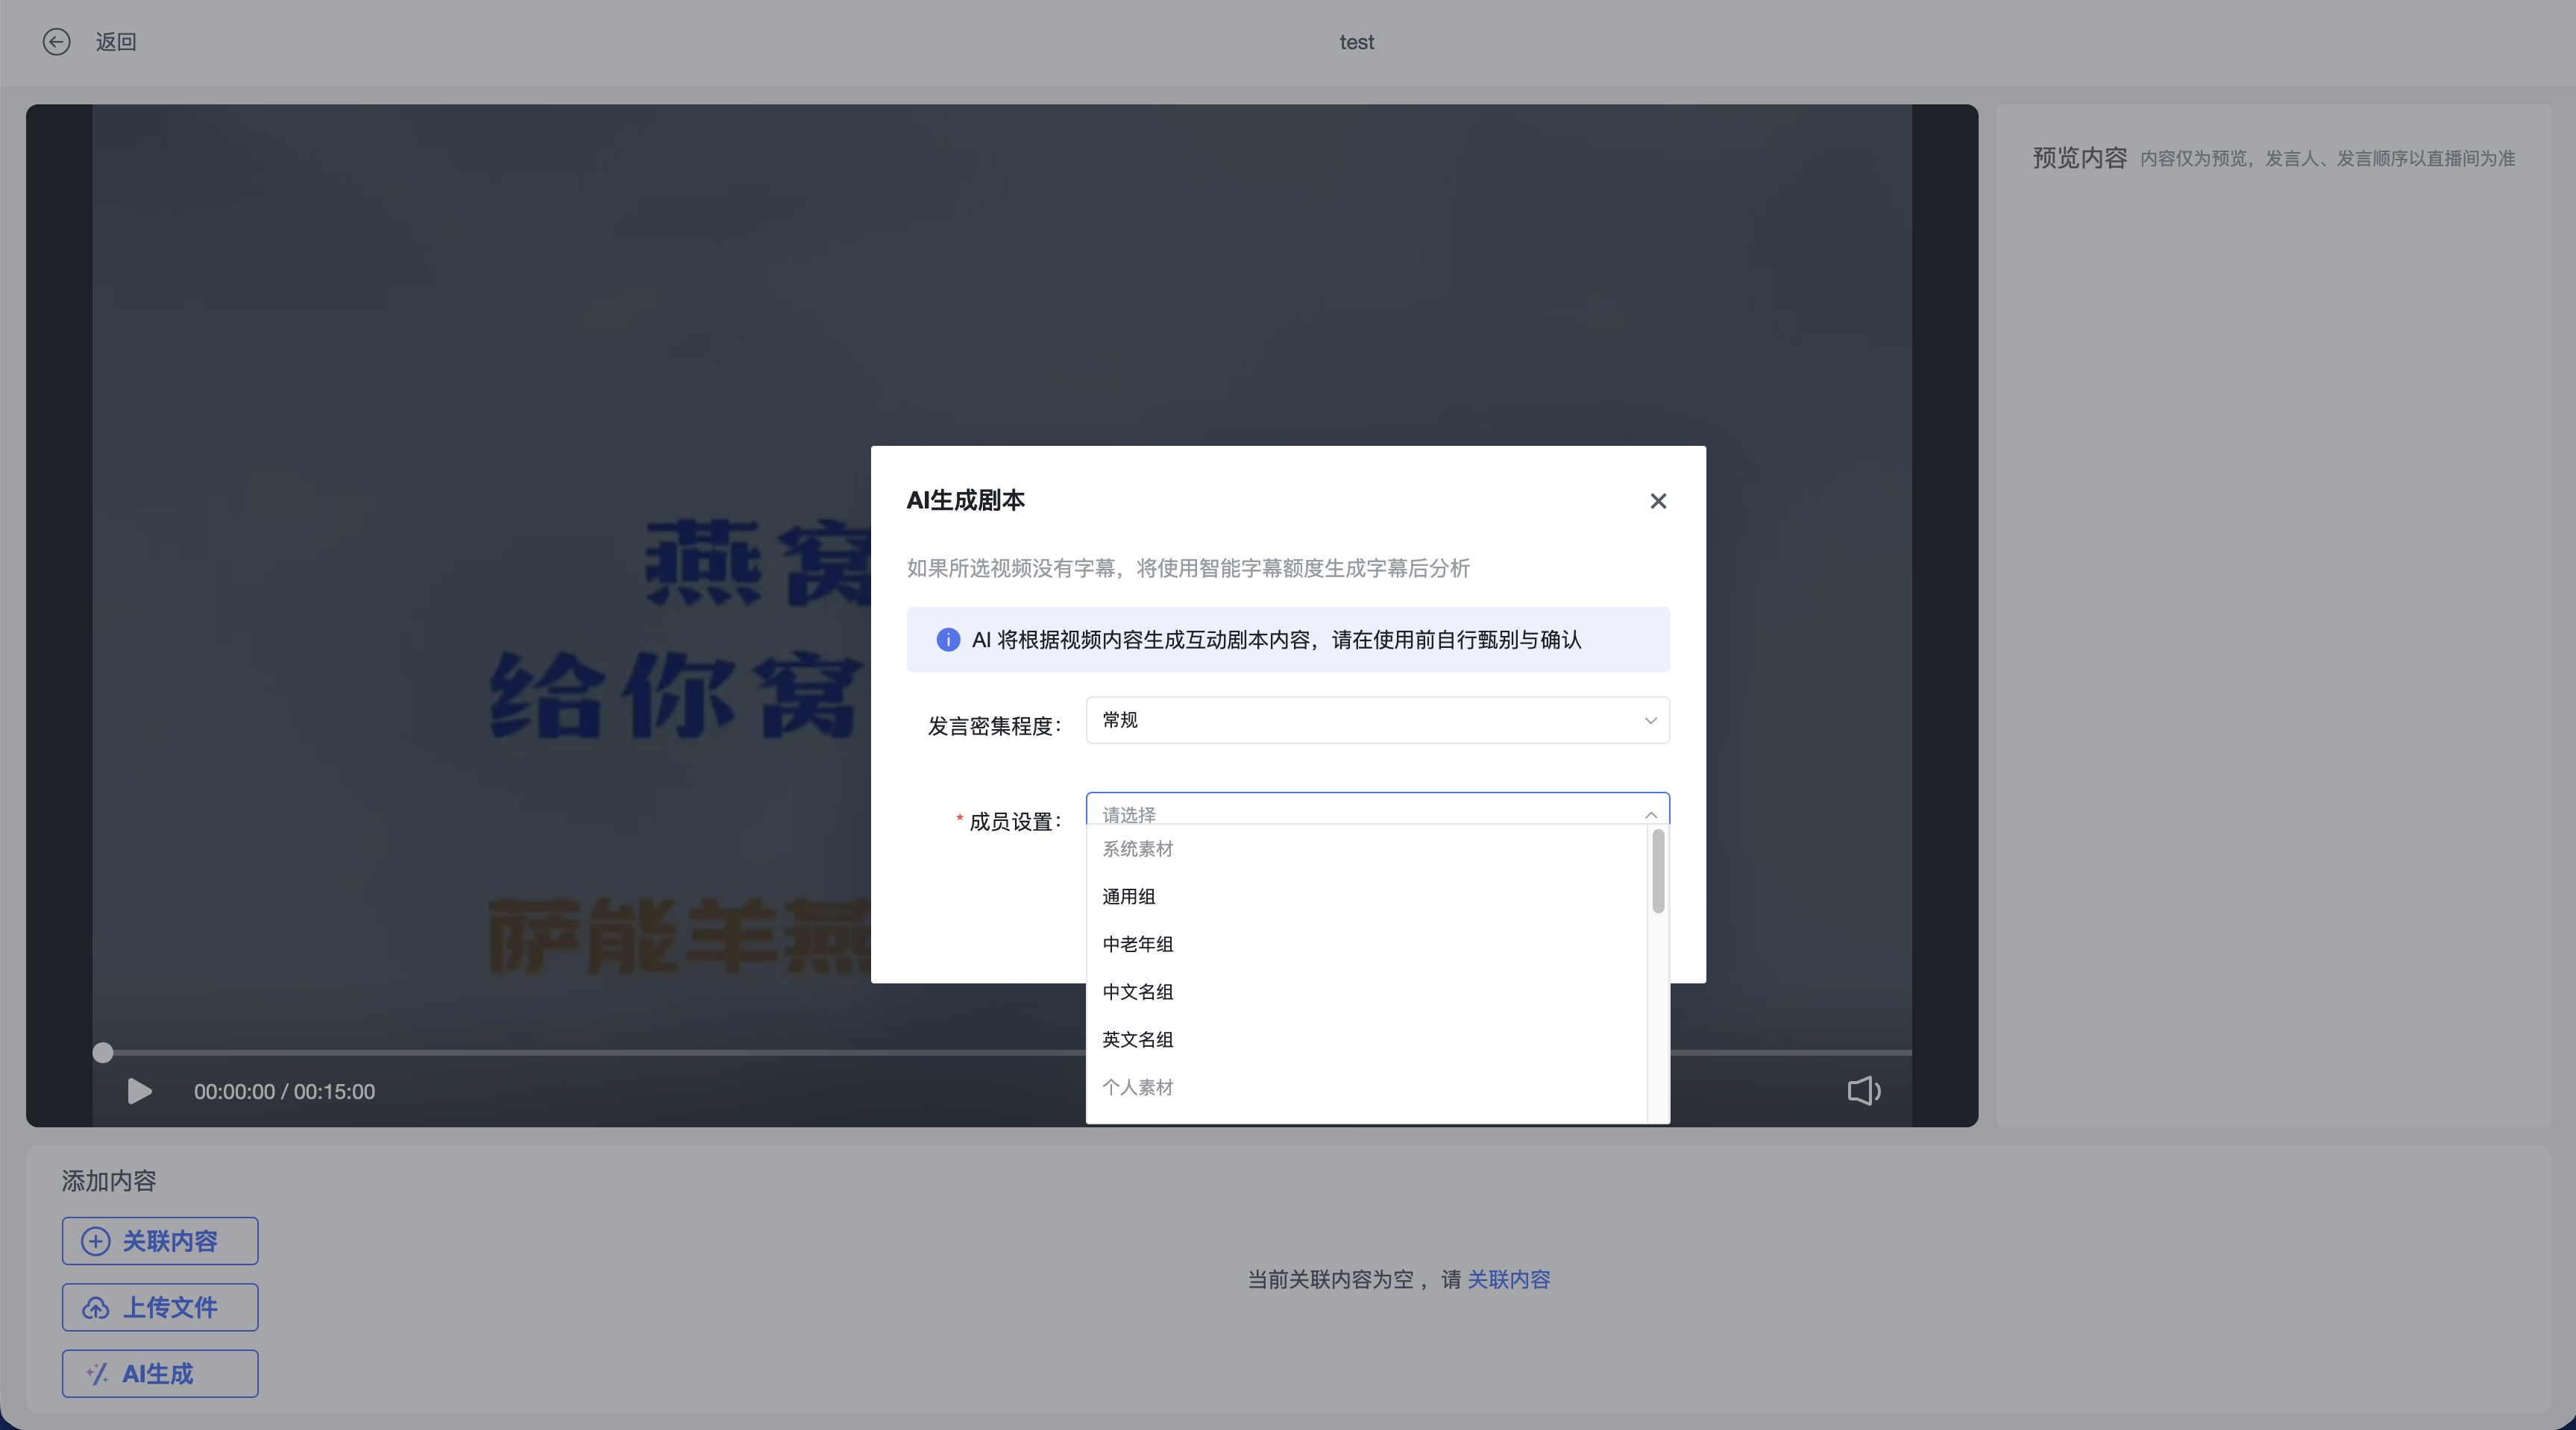Viewport: 2576px width, 1430px height.
Task: Click the 成员设置 请选择 input field
Action: (x=1377, y=809)
